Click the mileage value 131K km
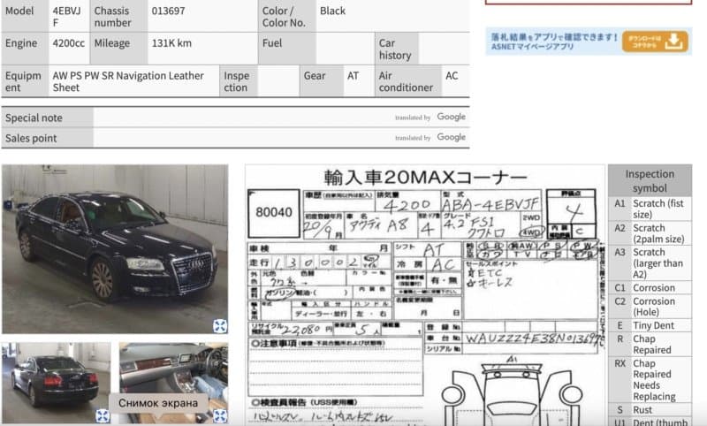Image resolution: width=707 pixels, height=426 pixels. 171,43
